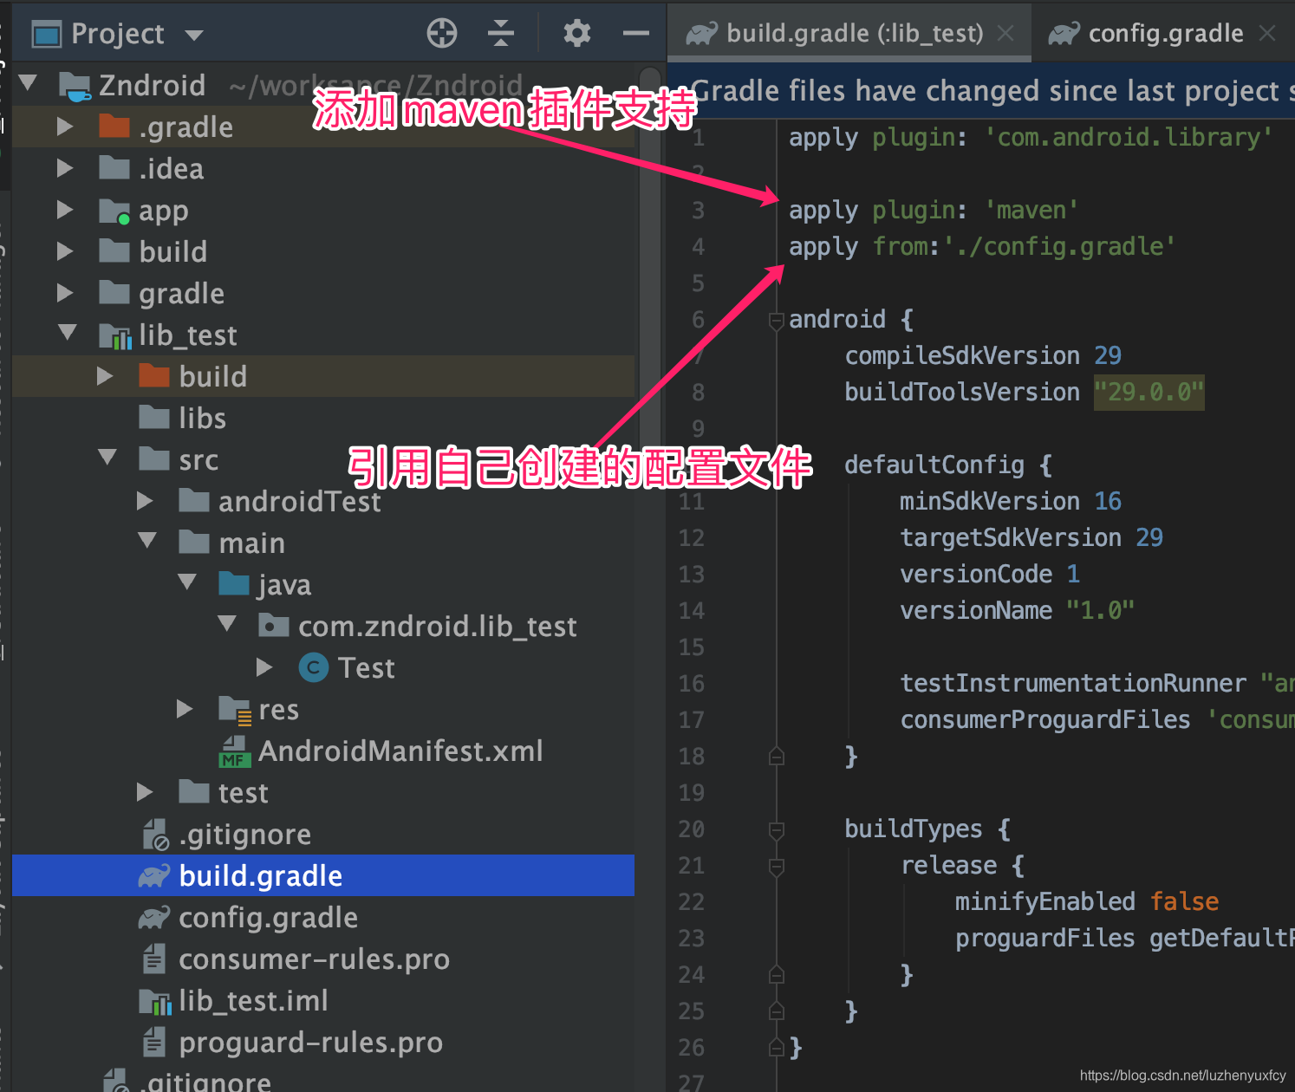This screenshot has width=1295, height=1092.
Task: Expand the res folder
Action: tap(185, 709)
